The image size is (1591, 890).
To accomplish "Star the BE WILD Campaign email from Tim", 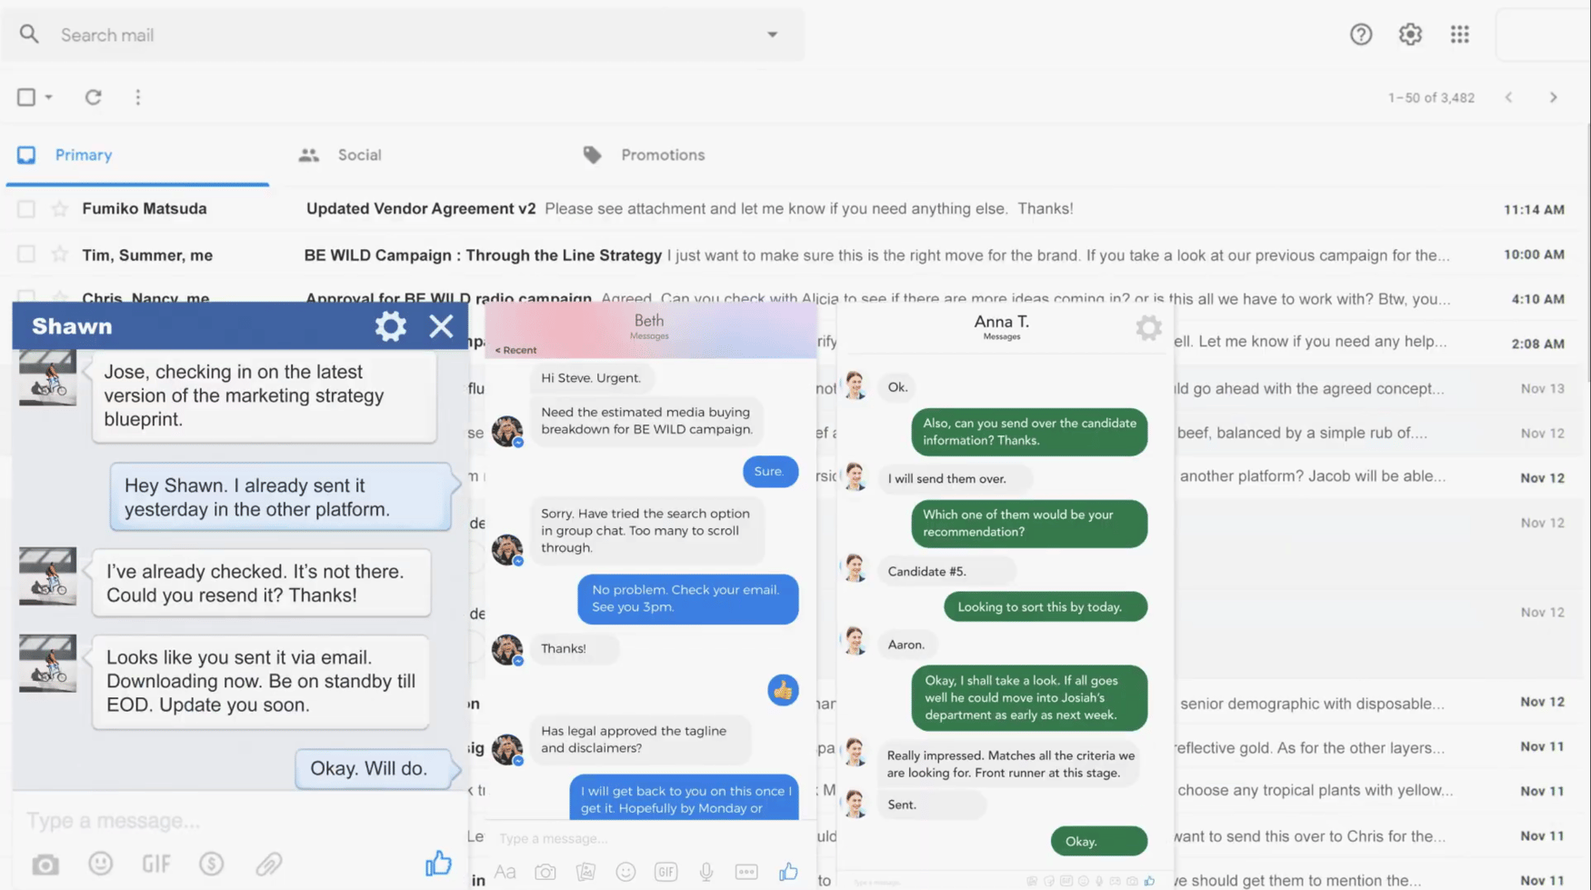I will (59, 255).
